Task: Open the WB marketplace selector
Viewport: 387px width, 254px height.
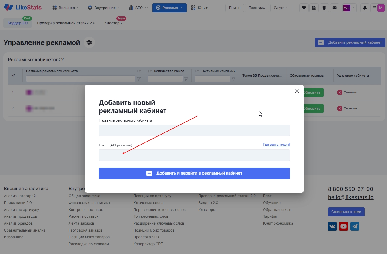Action: click(349, 8)
